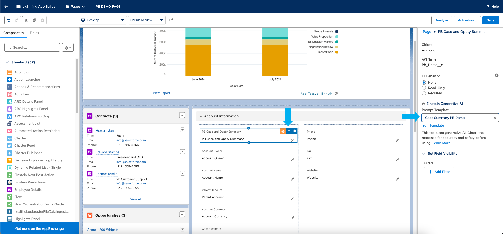Click the UI Behavior info icon
The image size is (503, 234).
click(x=496, y=75)
